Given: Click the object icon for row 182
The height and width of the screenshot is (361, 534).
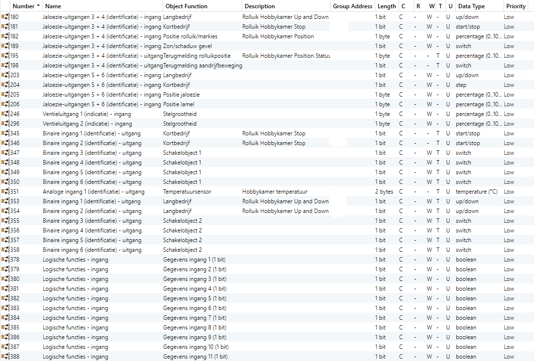Looking at the screenshot, I should pos(5,36).
